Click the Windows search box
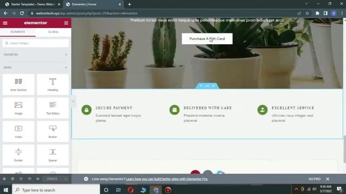 (x=56, y=190)
